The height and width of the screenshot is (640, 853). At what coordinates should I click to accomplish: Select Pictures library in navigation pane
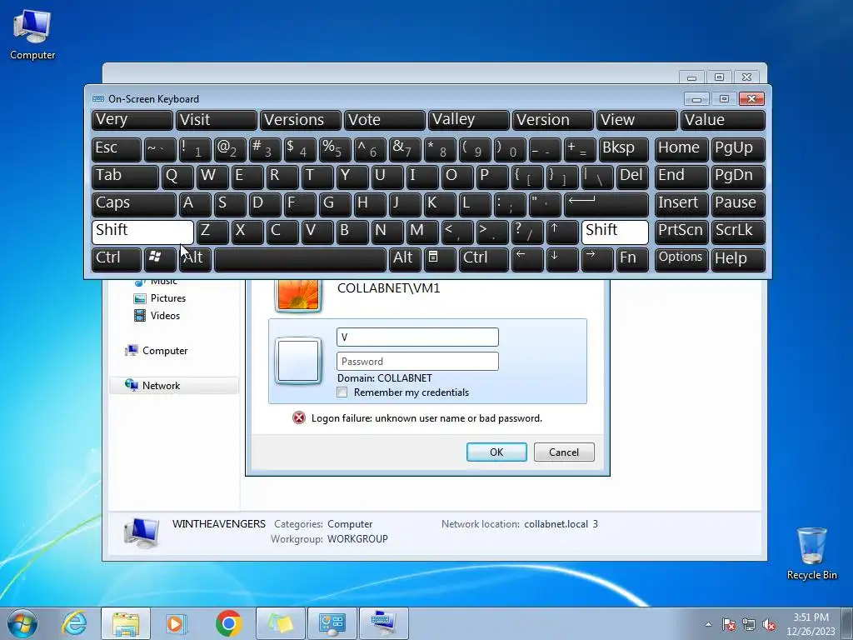[x=168, y=298]
